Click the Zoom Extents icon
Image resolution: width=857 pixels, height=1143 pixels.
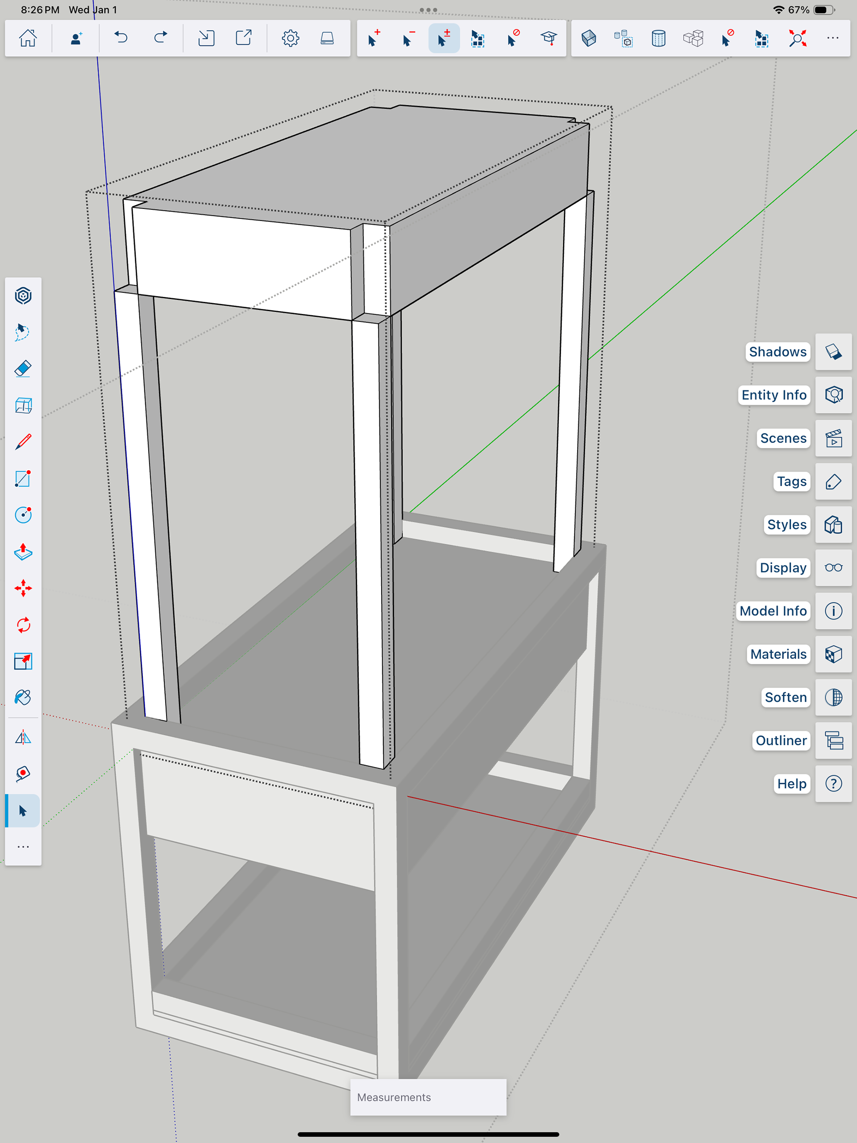[x=797, y=38]
